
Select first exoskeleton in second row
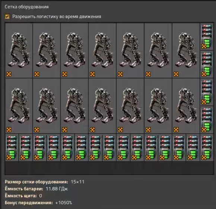[x=19, y=106]
